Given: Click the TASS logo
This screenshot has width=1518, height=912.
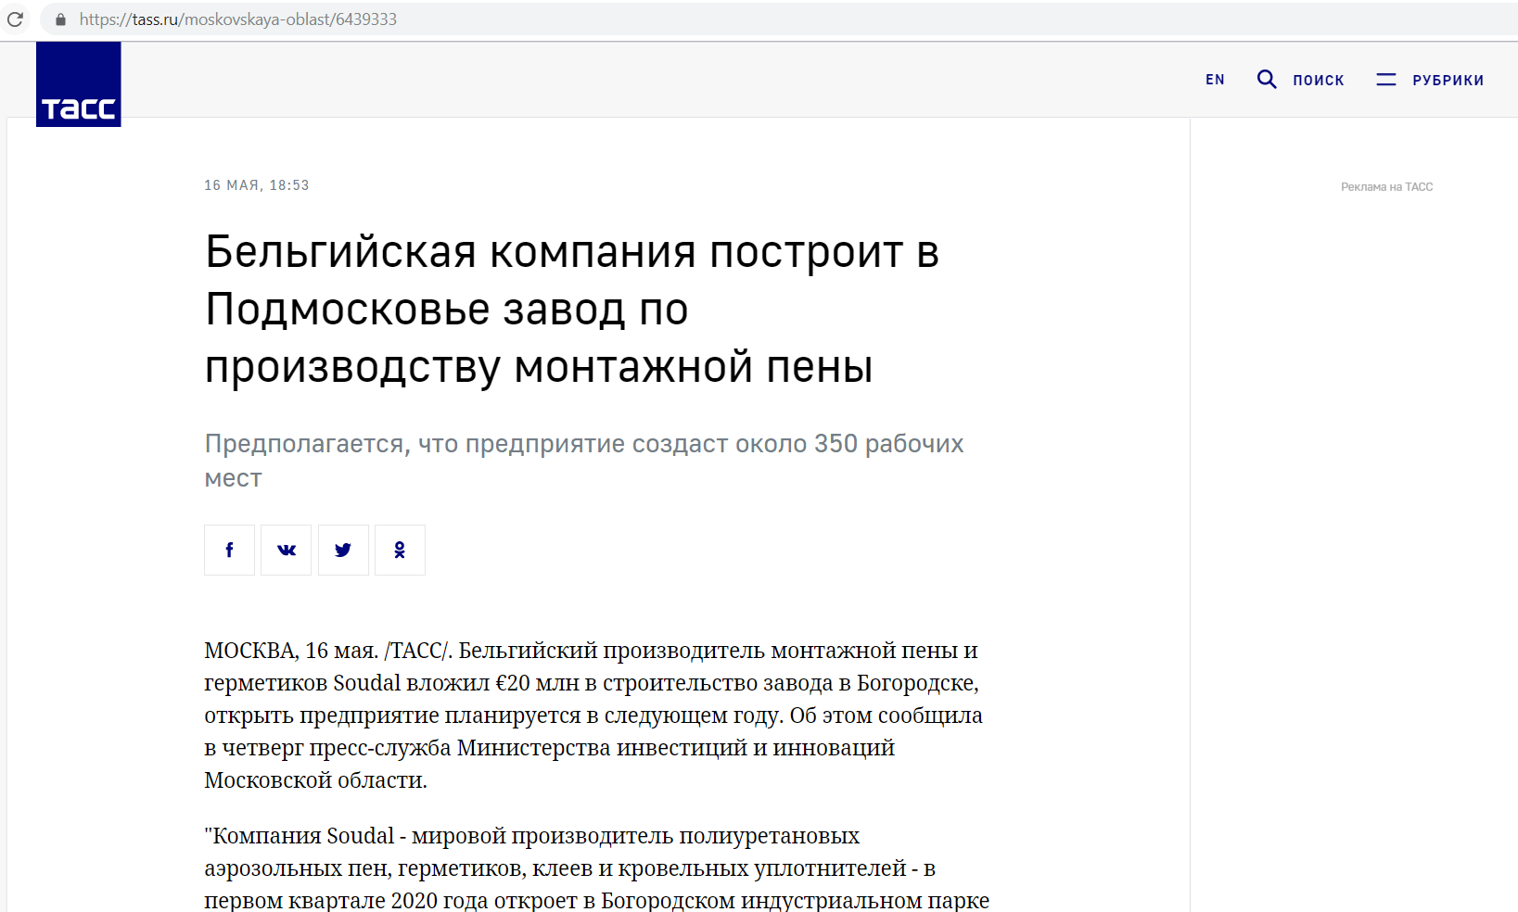Looking at the screenshot, I should point(79,84).
